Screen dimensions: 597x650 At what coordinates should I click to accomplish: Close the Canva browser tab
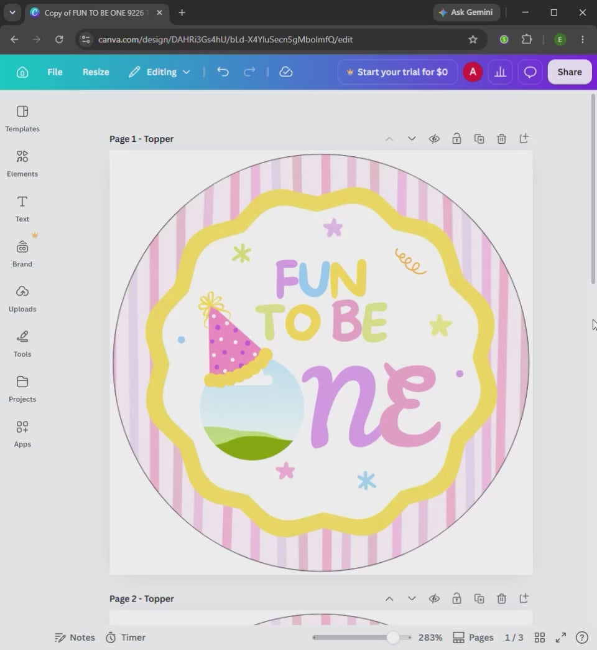pos(159,13)
